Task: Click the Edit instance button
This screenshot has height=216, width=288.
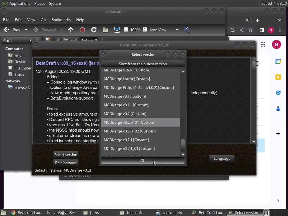Action: pyautogui.click(x=66, y=163)
